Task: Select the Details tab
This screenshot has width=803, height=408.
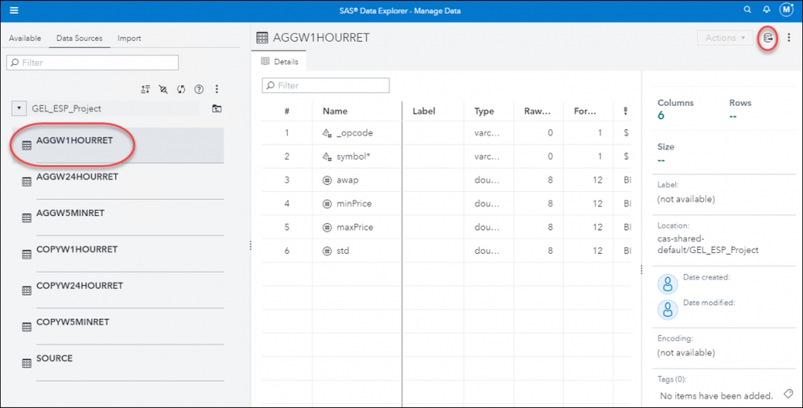Action: [280, 61]
